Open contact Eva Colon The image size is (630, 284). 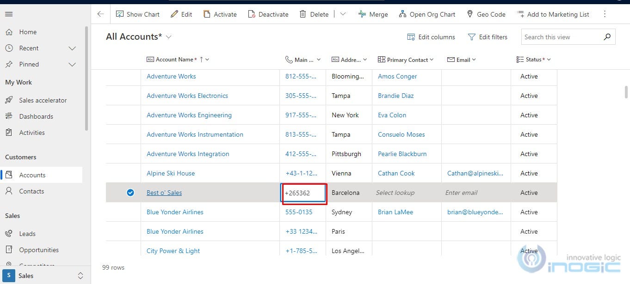point(392,115)
